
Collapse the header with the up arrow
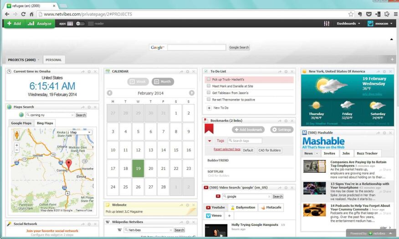tap(392, 39)
